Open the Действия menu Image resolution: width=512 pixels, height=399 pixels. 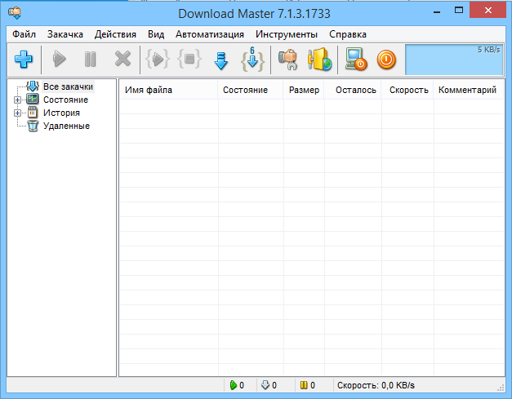pyautogui.click(x=115, y=34)
